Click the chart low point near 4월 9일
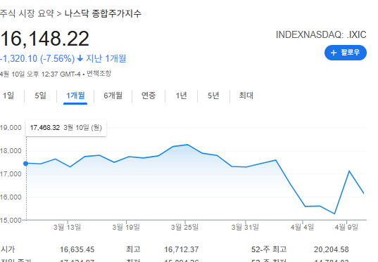Image resolution: width=378 pixels, height=262 pixels. 334,214
